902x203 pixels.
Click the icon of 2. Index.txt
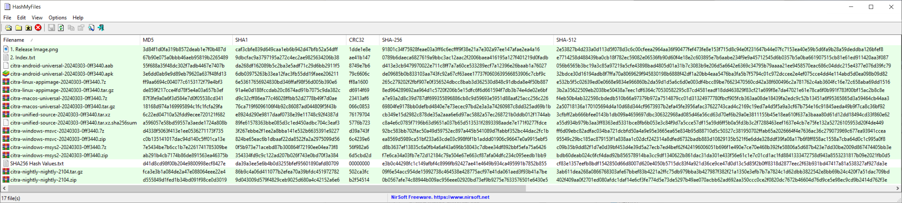[6, 57]
